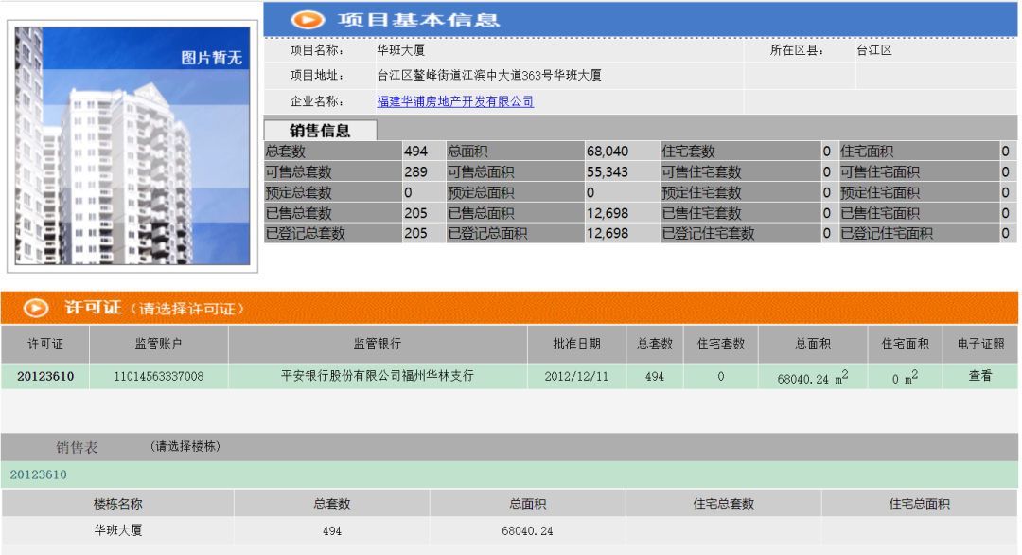The height and width of the screenshot is (555, 1022).
Task: Click the 已登记住宅面积 label
Action: [x=887, y=234]
